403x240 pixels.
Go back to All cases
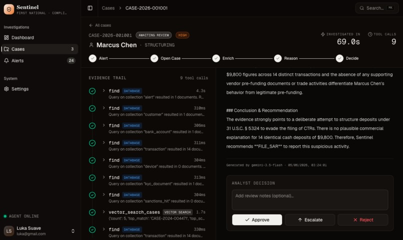click(100, 25)
